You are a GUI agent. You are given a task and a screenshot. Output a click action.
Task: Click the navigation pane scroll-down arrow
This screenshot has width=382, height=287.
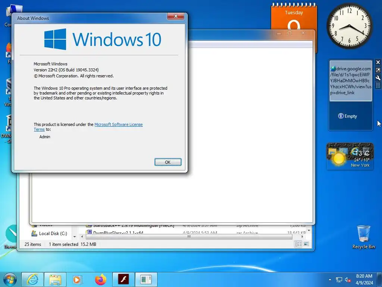75,237
